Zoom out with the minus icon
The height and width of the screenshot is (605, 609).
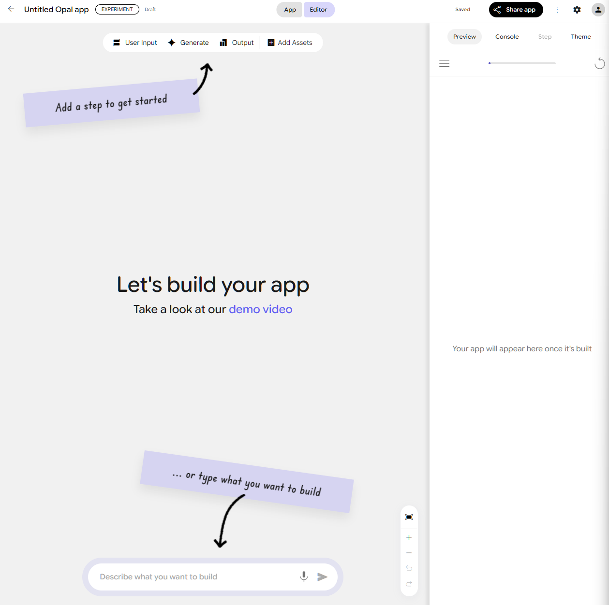(409, 553)
